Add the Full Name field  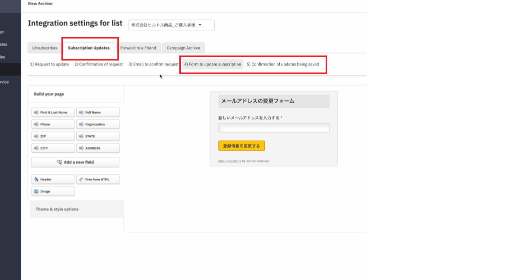(x=98, y=112)
